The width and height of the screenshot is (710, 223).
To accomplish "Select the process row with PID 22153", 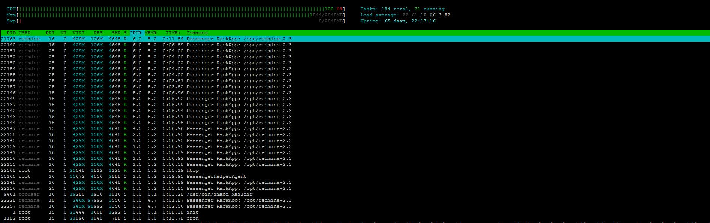I will 355,164.
